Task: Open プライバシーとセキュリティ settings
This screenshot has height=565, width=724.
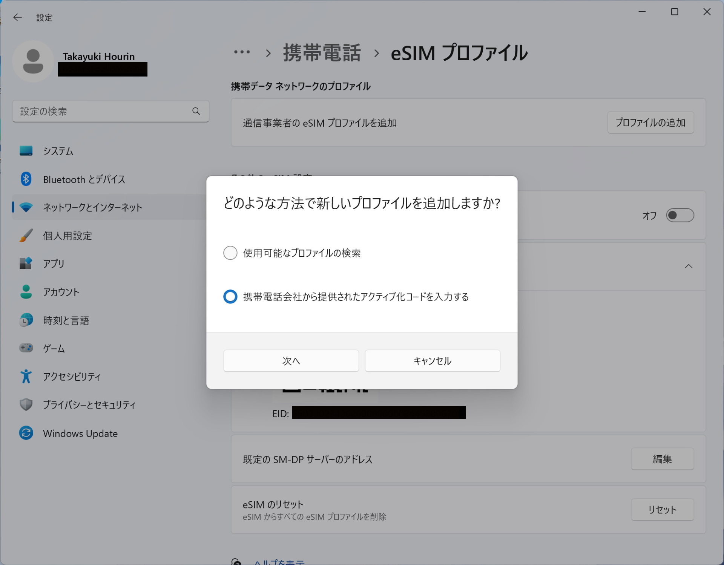Action: pyautogui.click(x=89, y=405)
